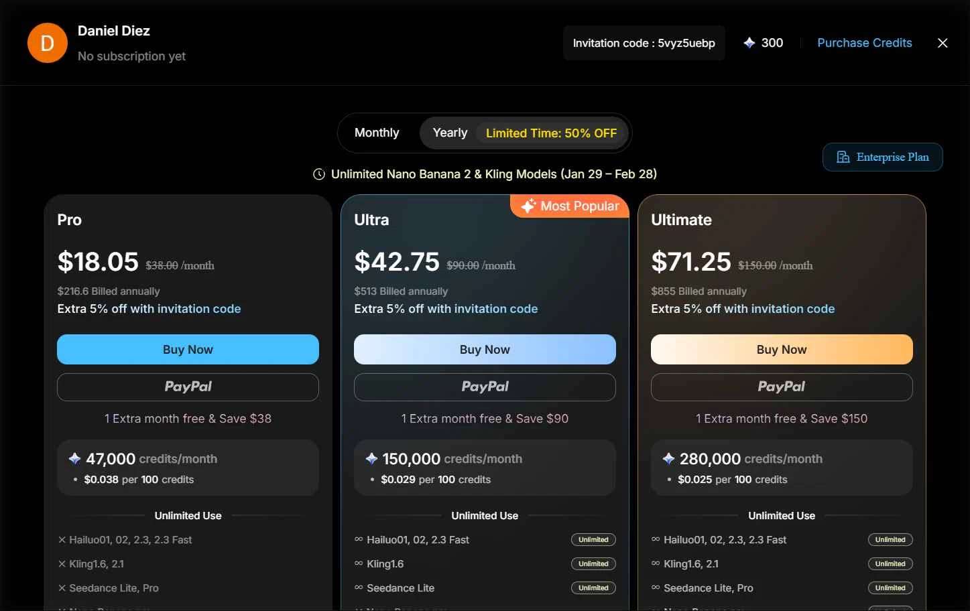Viewport: 970px width, 611px height.
Task: Click the diamond icon beside 280,000 credits
Action: pos(668,459)
